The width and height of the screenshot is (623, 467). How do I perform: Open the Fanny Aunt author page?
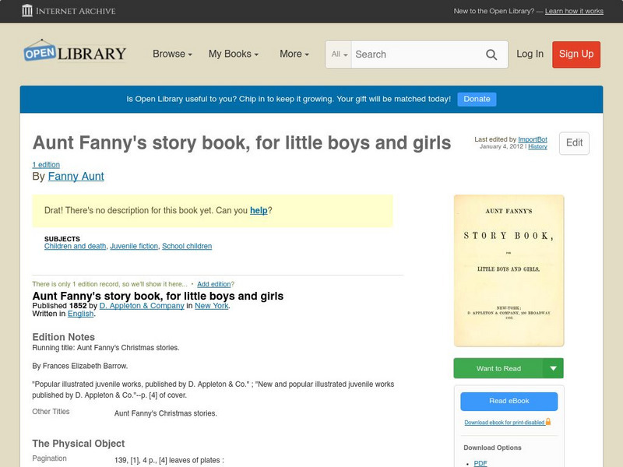click(76, 177)
